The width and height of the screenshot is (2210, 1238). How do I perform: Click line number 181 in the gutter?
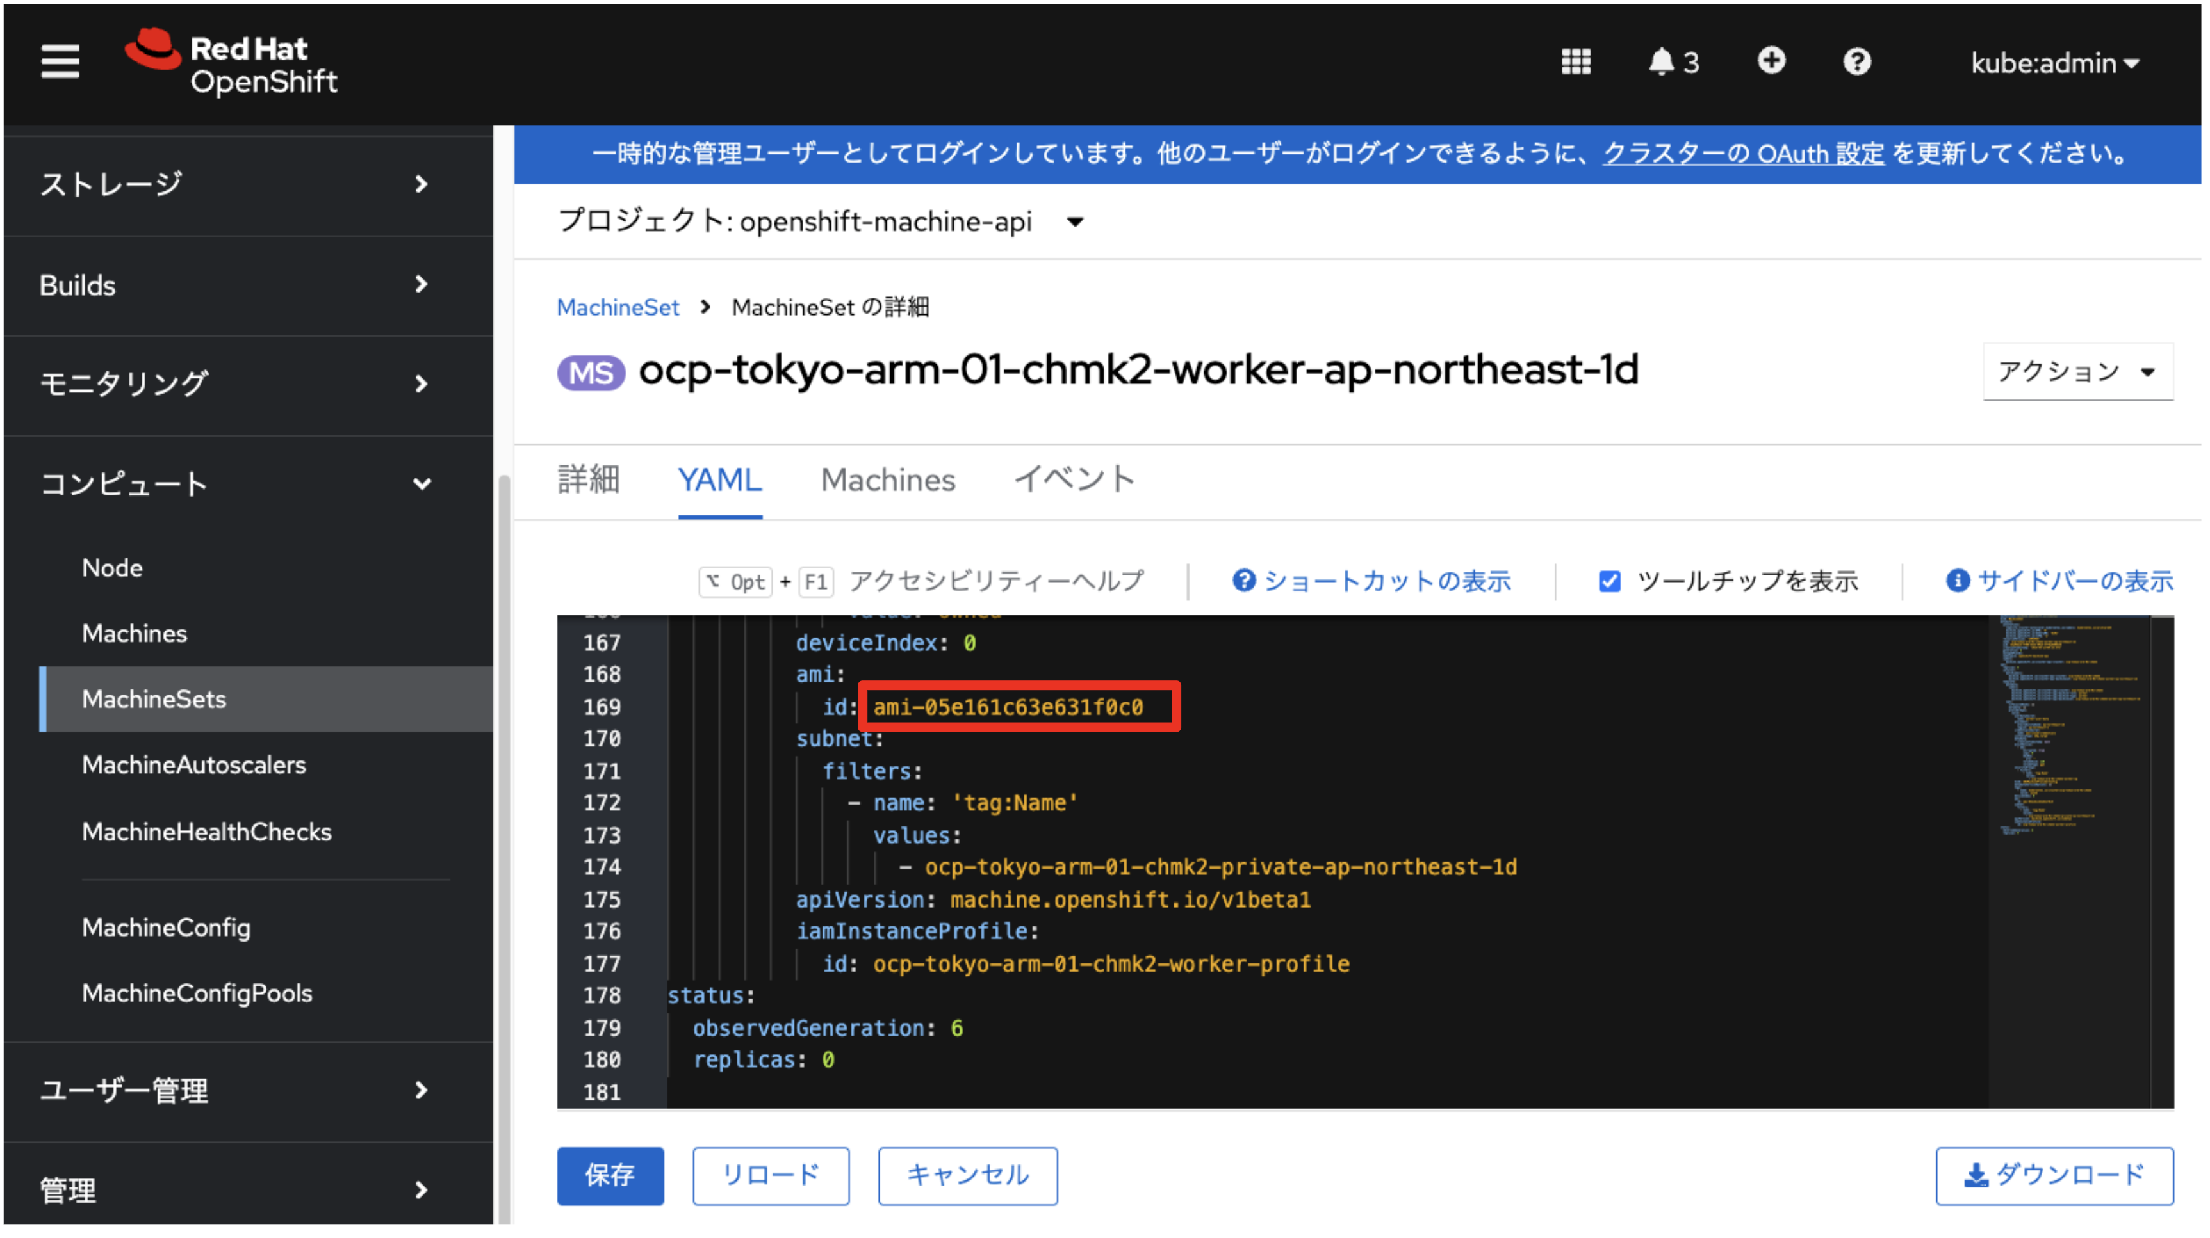pos(602,1093)
